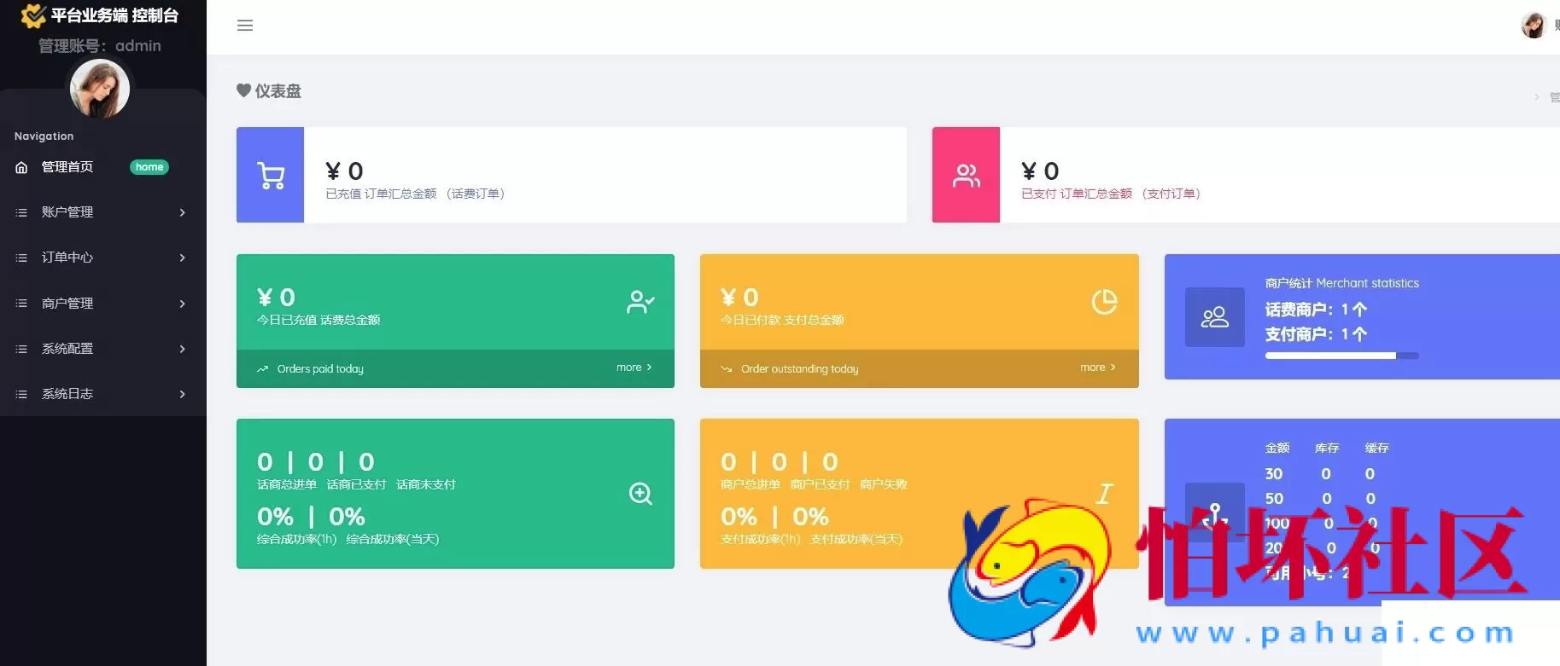The image size is (1560, 666).
Task: Click the magnifier zoom-in icon
Action: 640,494
